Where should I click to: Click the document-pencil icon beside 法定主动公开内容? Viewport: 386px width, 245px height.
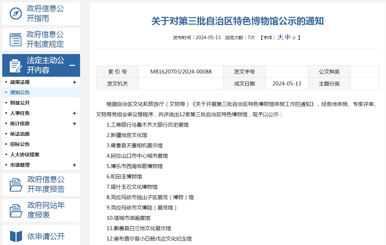coord(16,66)
